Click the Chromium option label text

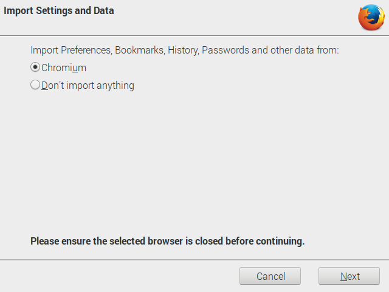64,68
